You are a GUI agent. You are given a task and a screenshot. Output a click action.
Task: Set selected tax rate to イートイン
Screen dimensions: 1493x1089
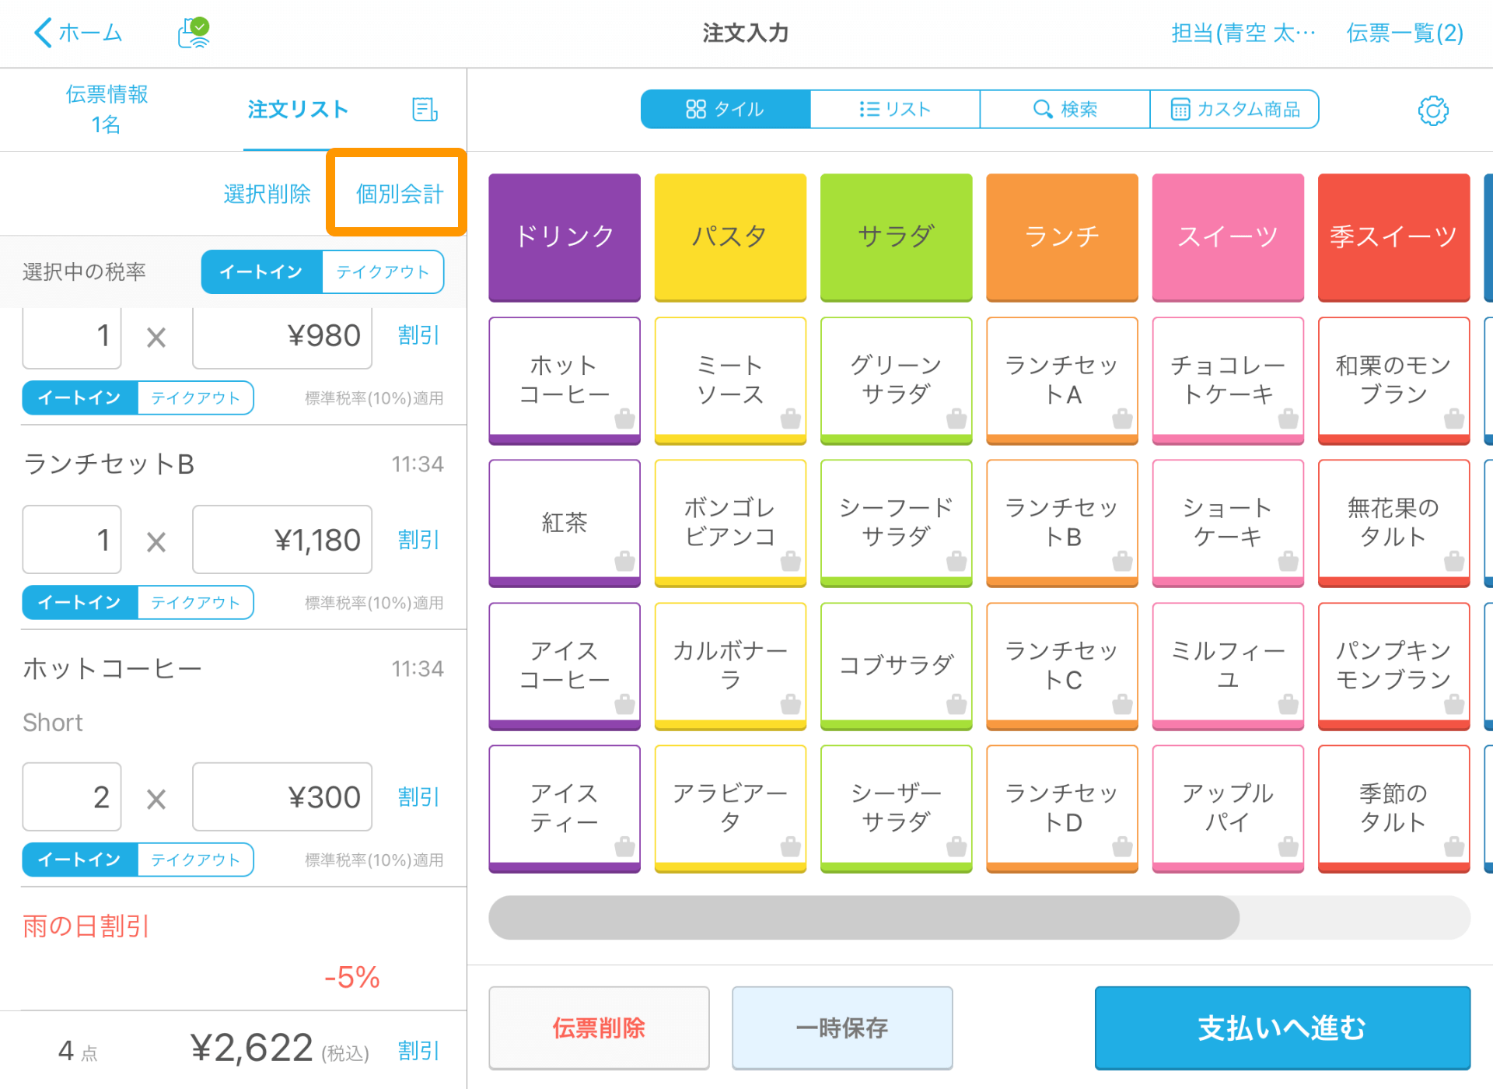coord(261,271)
